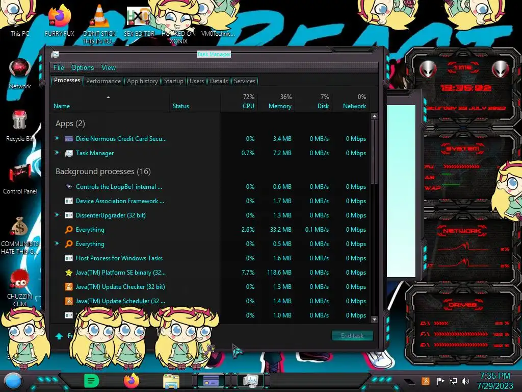The image size is (522, 392).
Task: Switch to Task Manager taskbar button
Action: pos(250,381)
